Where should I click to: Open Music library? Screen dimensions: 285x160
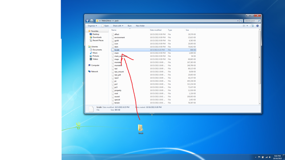[94, 53]
